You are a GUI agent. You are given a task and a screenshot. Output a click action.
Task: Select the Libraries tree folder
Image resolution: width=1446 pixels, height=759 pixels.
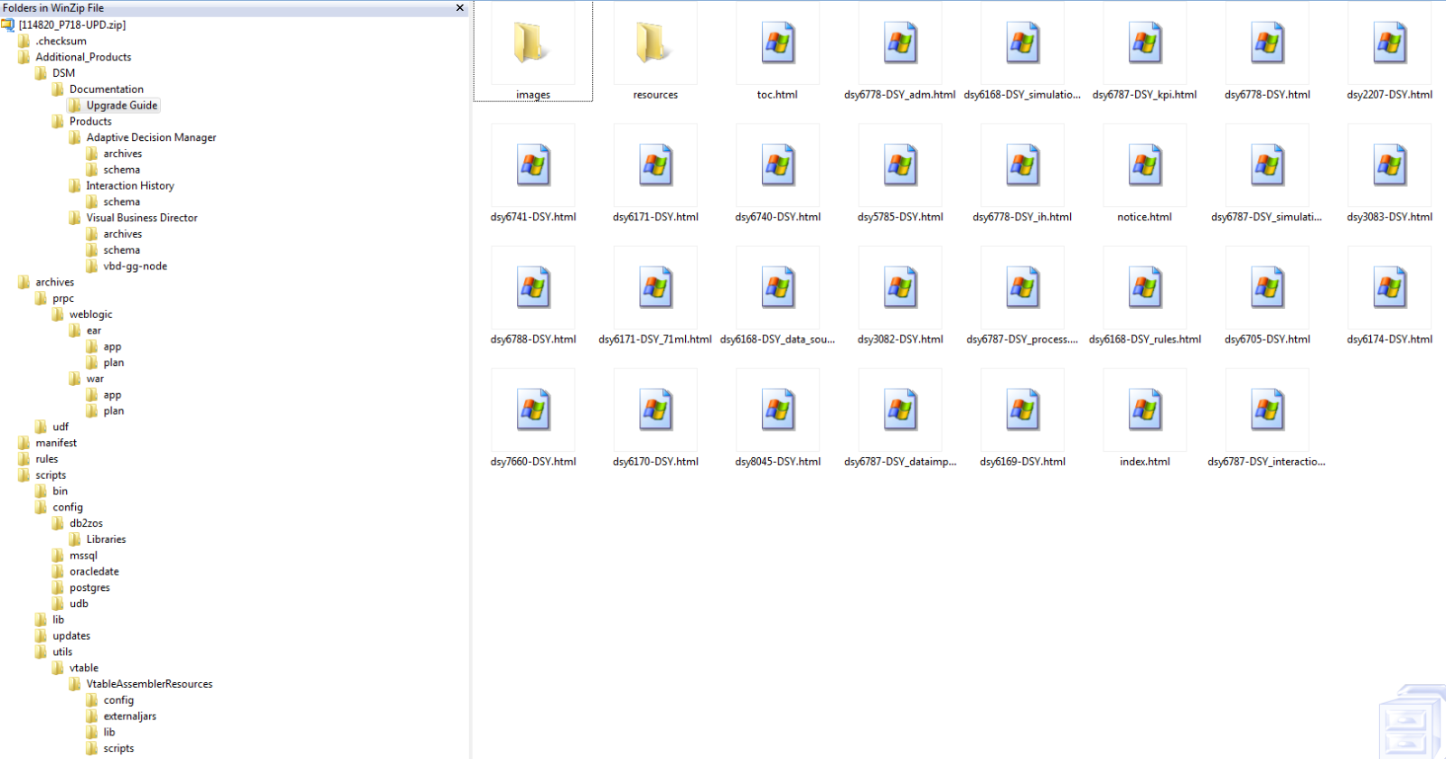(106, 539)
